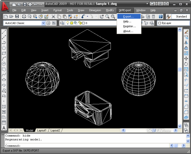
Task: Open the Standard text style dropdown
Action: [x=181, y=16]
